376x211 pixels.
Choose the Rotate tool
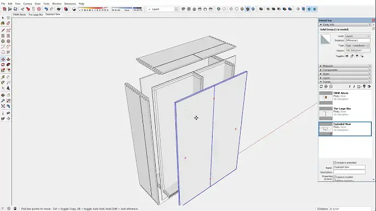3,65
